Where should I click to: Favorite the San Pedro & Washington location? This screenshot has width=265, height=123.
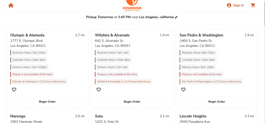tap(183, 90)
